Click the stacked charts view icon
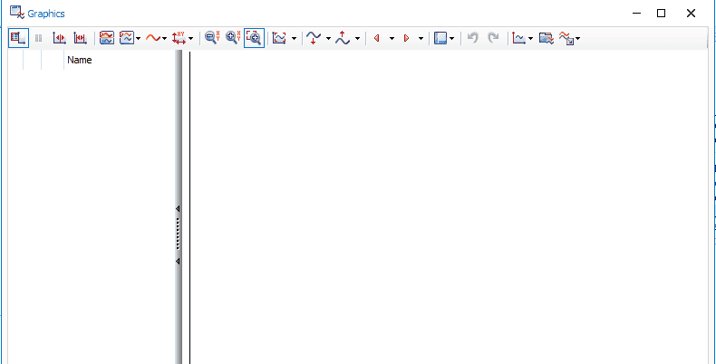 point(106,38)
